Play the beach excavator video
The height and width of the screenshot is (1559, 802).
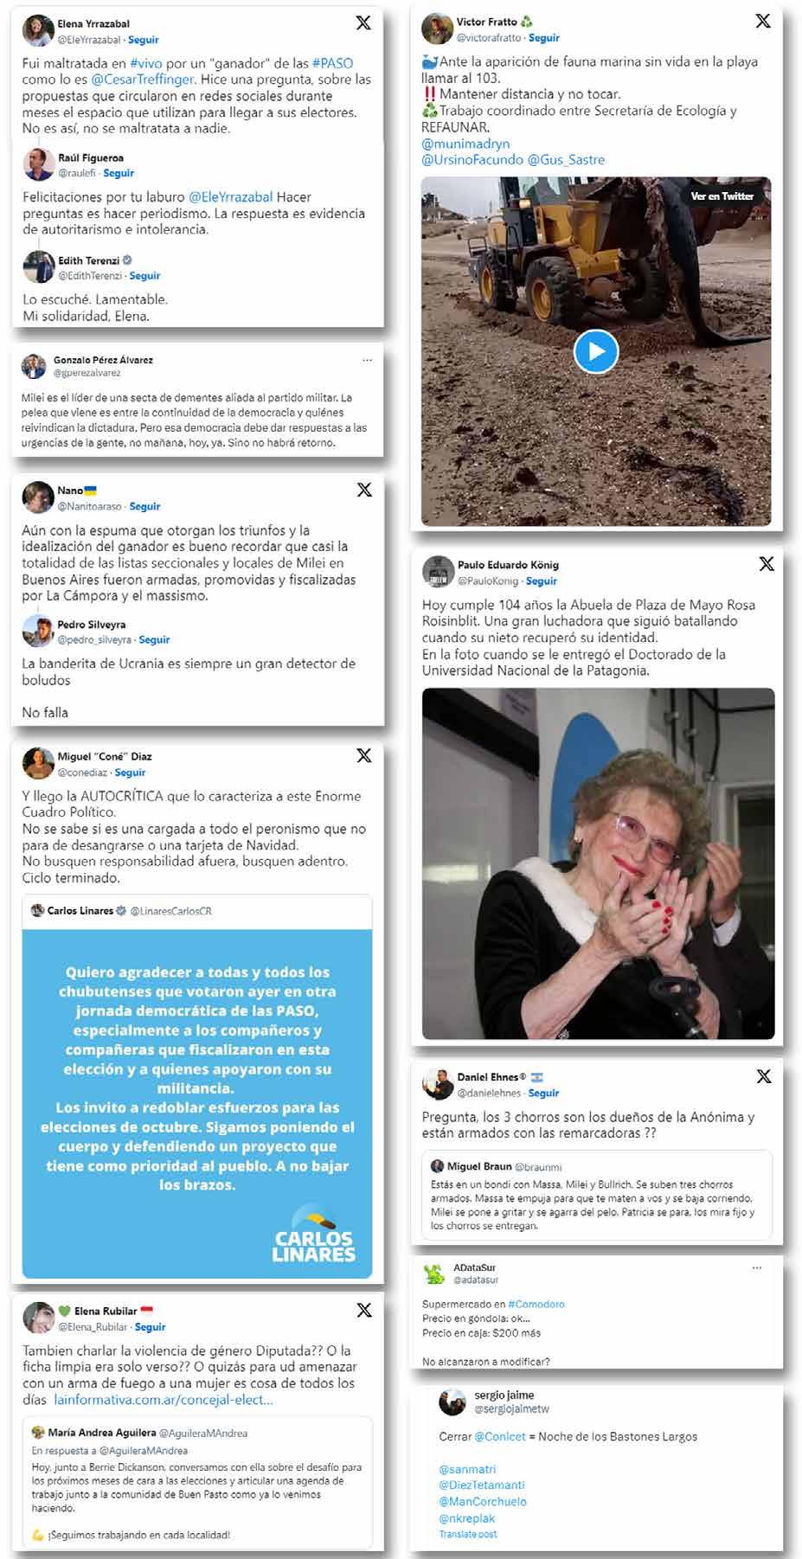tap(596, 351)
